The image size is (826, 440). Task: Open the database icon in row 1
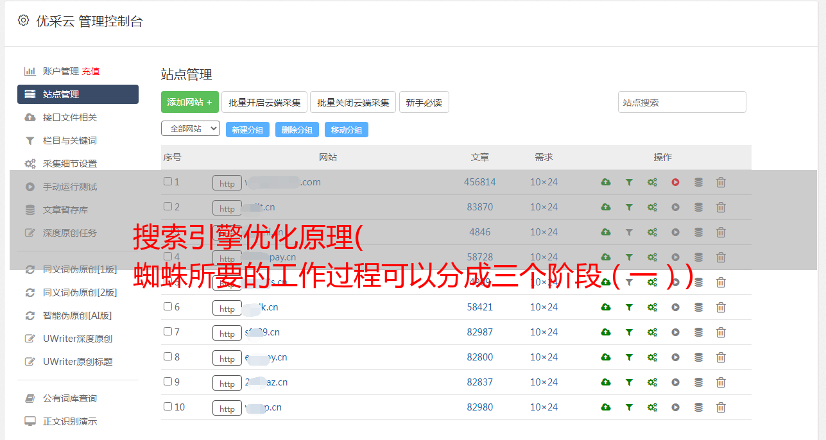[x=698, y=182]
